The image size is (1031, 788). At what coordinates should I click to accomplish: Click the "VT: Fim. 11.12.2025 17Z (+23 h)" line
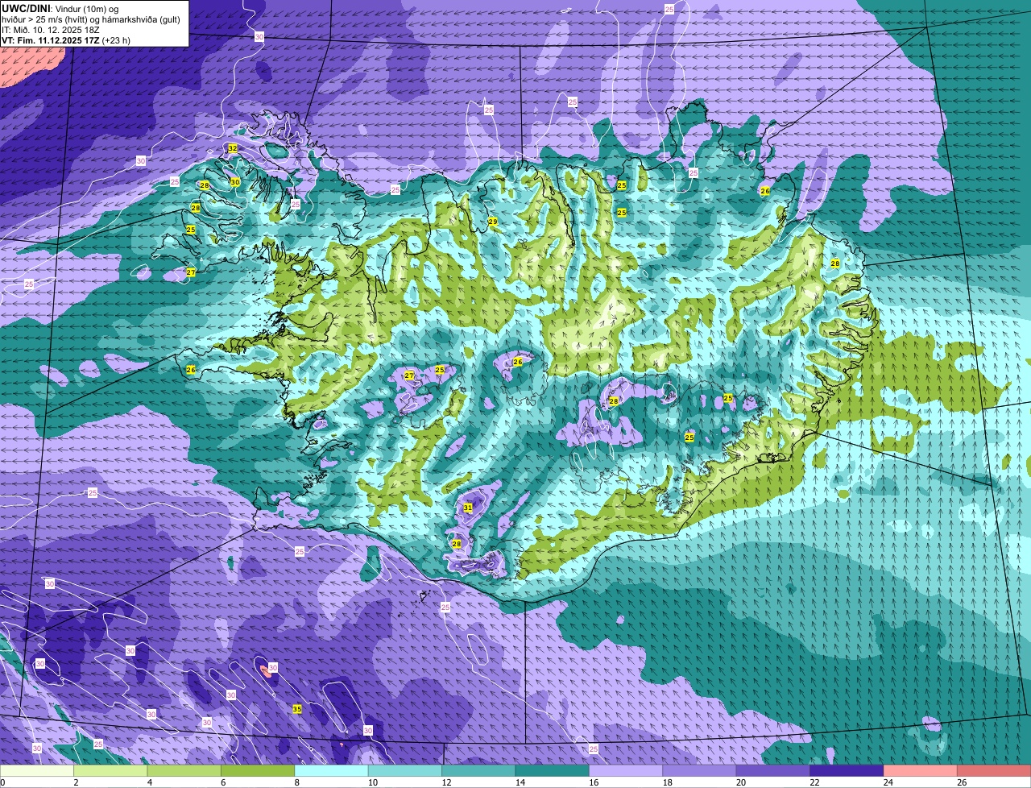pyautogui.click(x=66, y=40)
